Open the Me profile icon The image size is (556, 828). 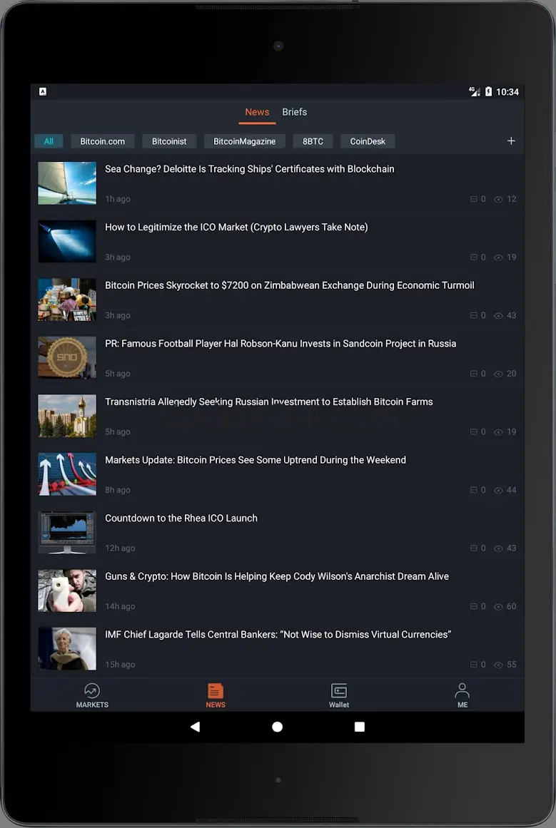pos(463,690)
